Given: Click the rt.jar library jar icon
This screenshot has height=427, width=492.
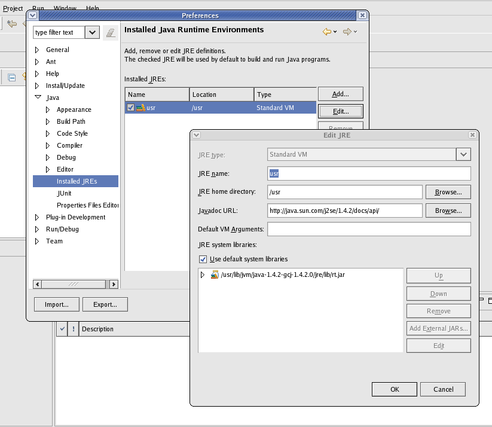Looking at the screenshot, I should point(214,275).
